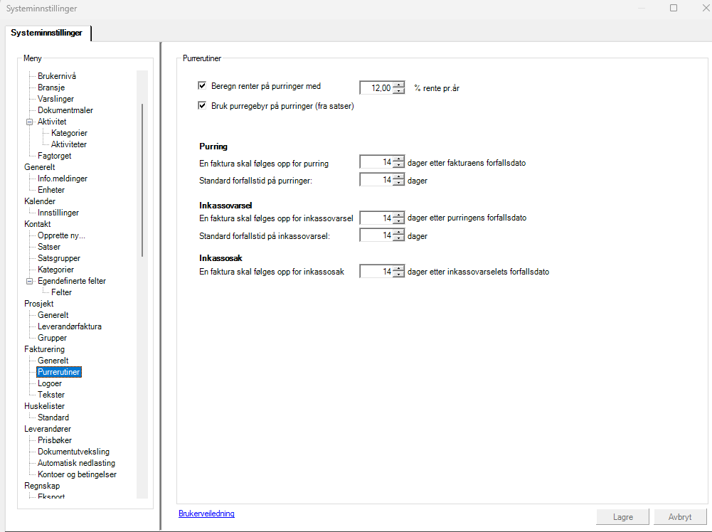Select the highlighted Purrerutiner item
This screenshot has height=532, width=712.
(x=59, y=372)
